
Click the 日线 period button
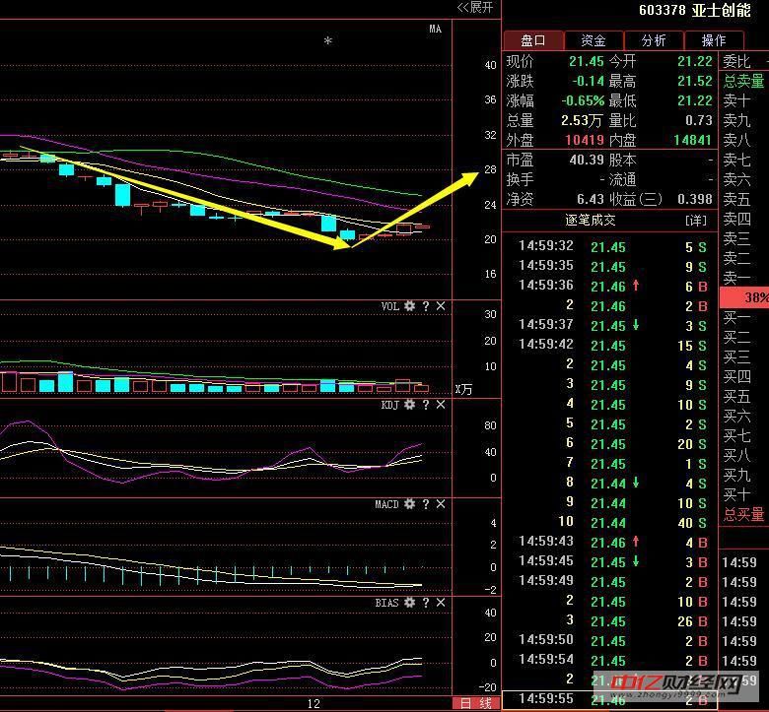(477, 703)
